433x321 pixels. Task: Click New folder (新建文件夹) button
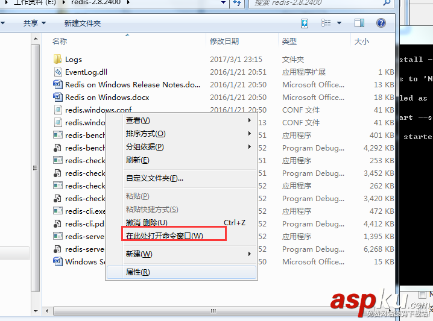(x=82, y=23)
